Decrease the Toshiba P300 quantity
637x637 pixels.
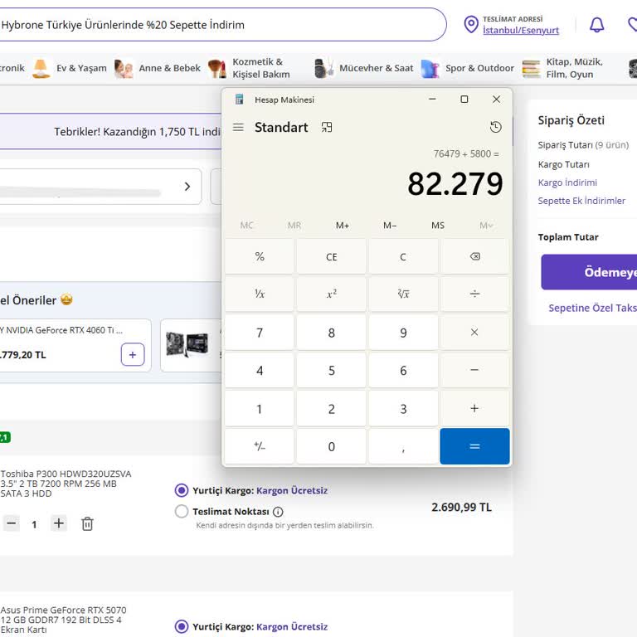pyautogui.click(x=12, y=523)
